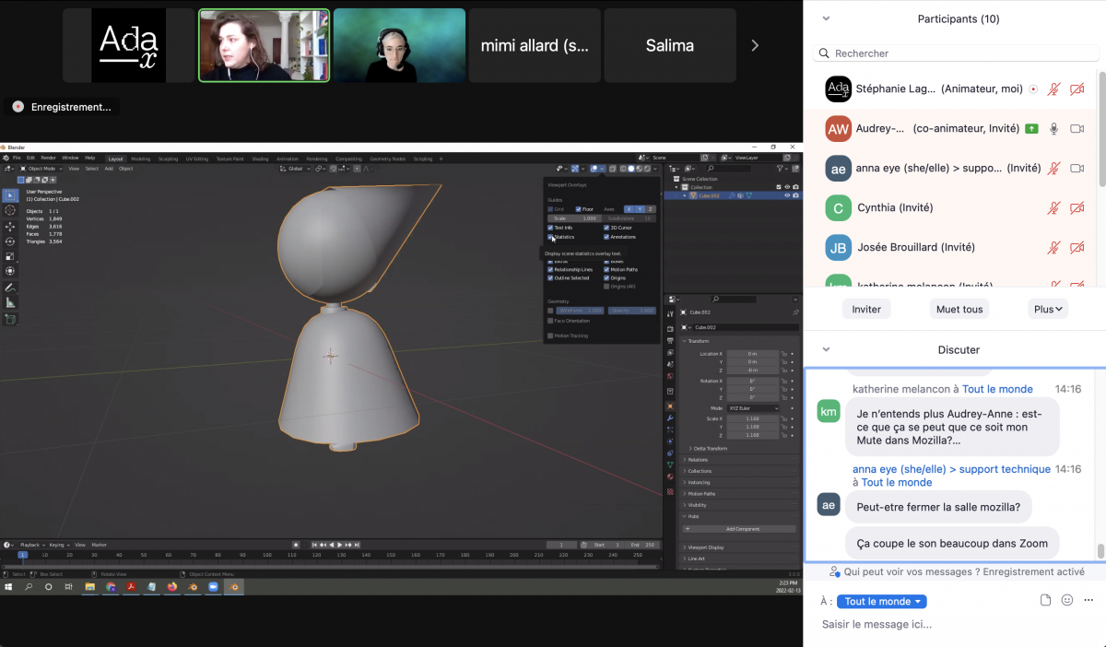Open Plus dropdown in Zoom participants
This screenshot has height=647, width=1106.
click(x=1048, y=310)
